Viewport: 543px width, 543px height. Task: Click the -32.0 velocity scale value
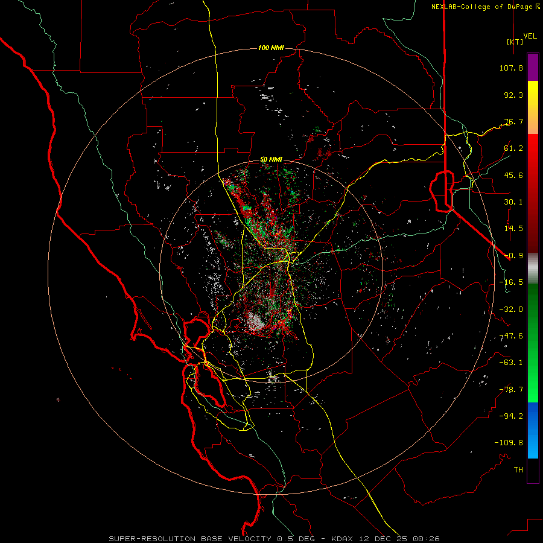pyautogui.click(x=511, y=310)
